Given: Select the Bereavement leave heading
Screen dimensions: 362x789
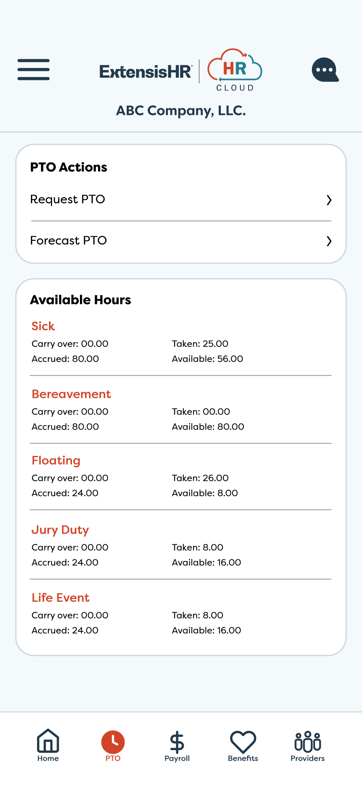Looking at the screenshot, I should tap(71, 394).
